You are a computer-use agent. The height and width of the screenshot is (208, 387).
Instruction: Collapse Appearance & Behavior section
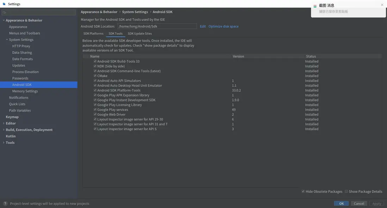4,20
